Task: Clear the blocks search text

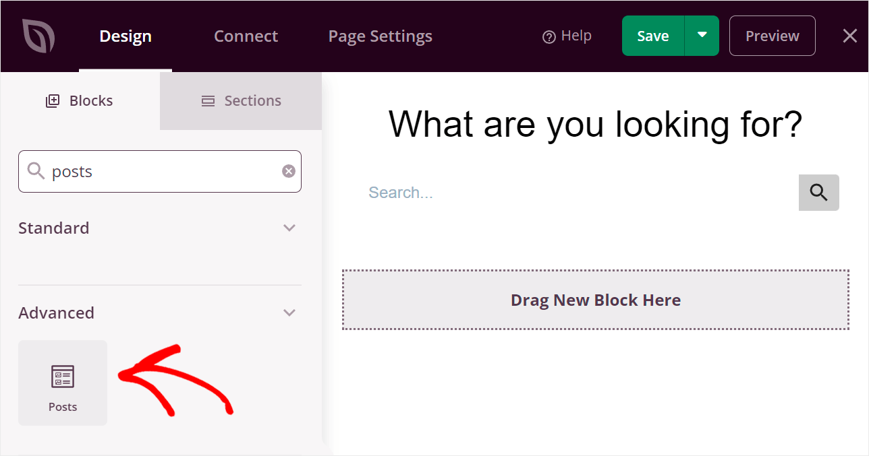Action: pos(288,171)
